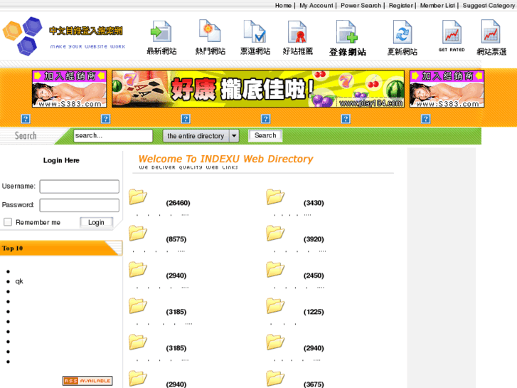
Task: Open Member List in top navigation
Action: (x=437, y=6)
